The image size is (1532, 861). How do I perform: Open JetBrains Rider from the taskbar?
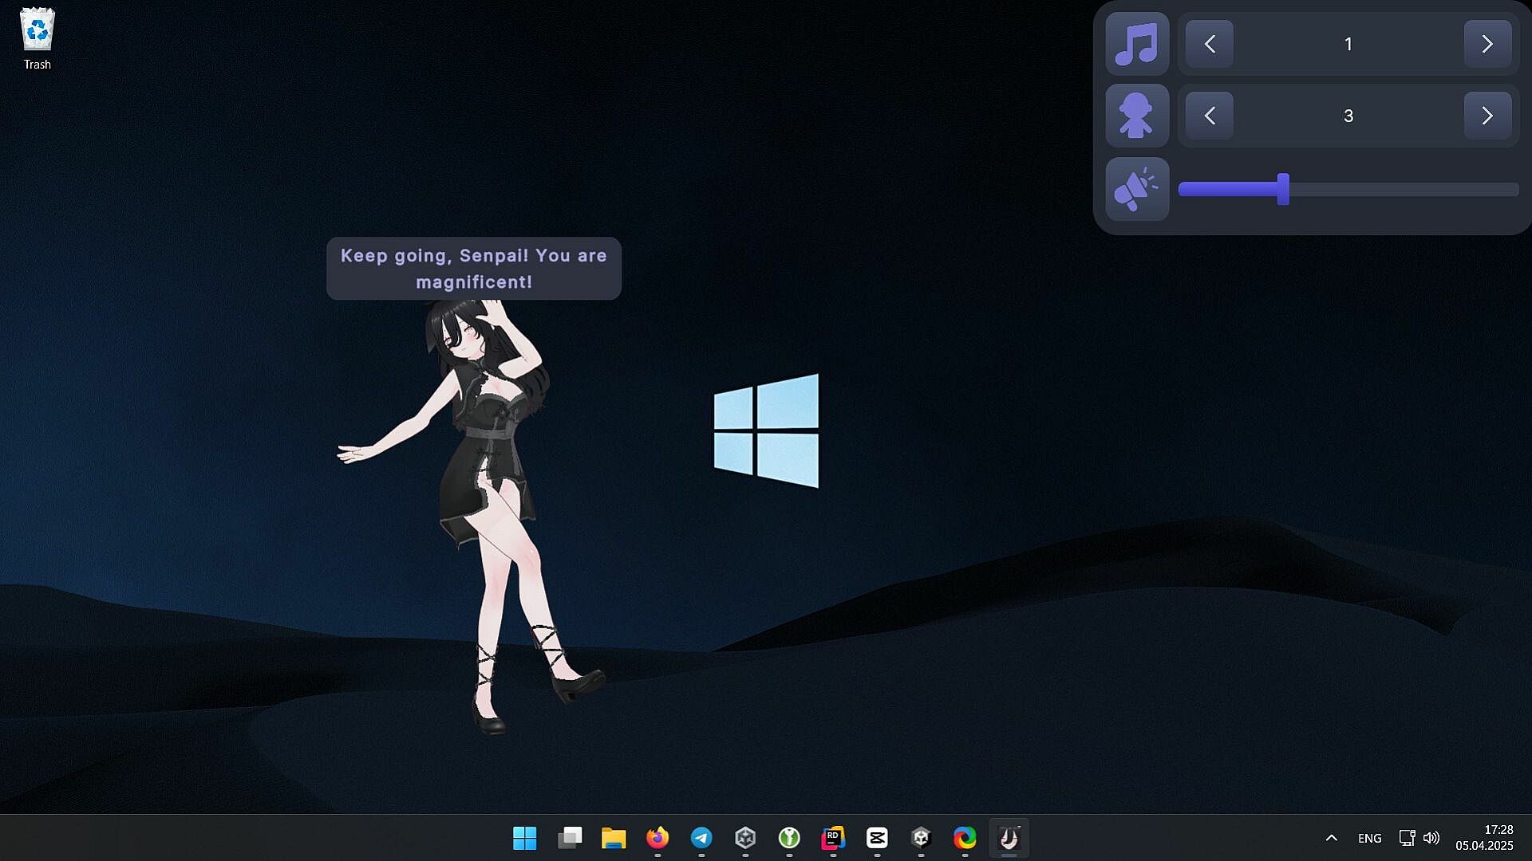coord(833,838)
